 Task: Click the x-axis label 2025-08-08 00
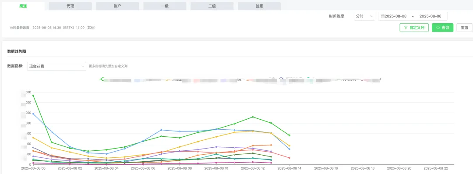(33, 168)
